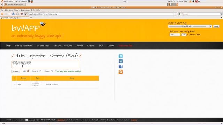Open the volume speaker icon in system tray
This screenshot has height=125, width=223.
[199, 1]
